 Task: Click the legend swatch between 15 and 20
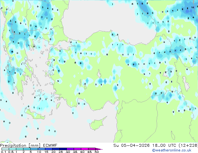point(49,149)
